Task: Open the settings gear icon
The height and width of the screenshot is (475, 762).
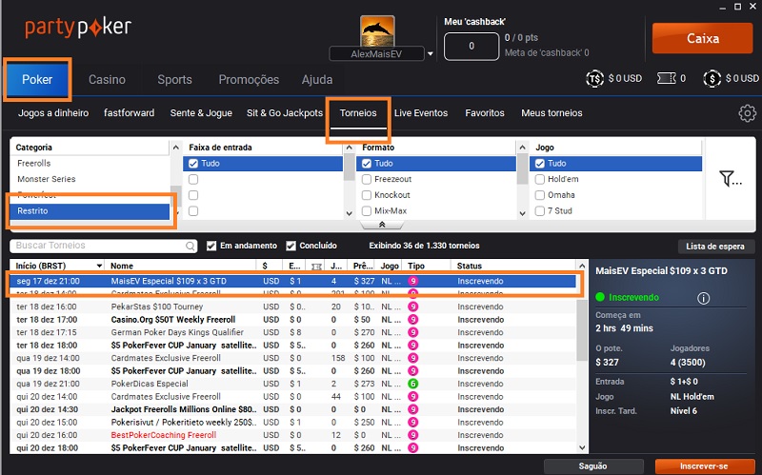Action: click(747, 113)
